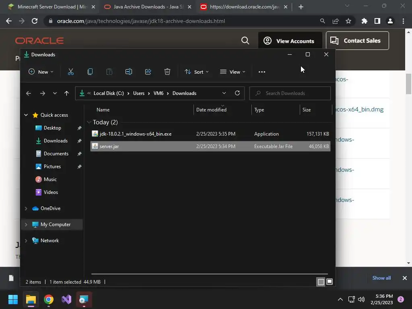Open Visual Studio from the taskbar
This screenshot has width=412, height=309.
pyautogui.click(x=66, y=299)
